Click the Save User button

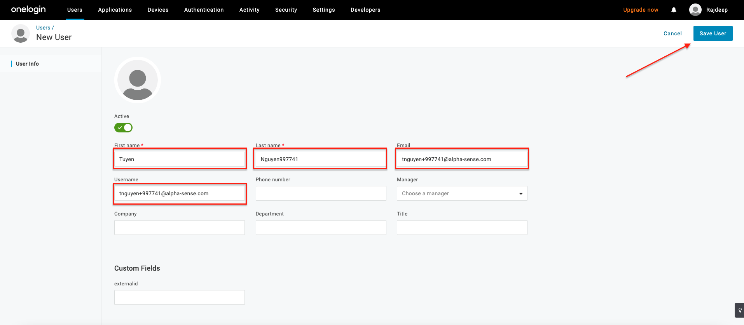click(x=713, y=33)
